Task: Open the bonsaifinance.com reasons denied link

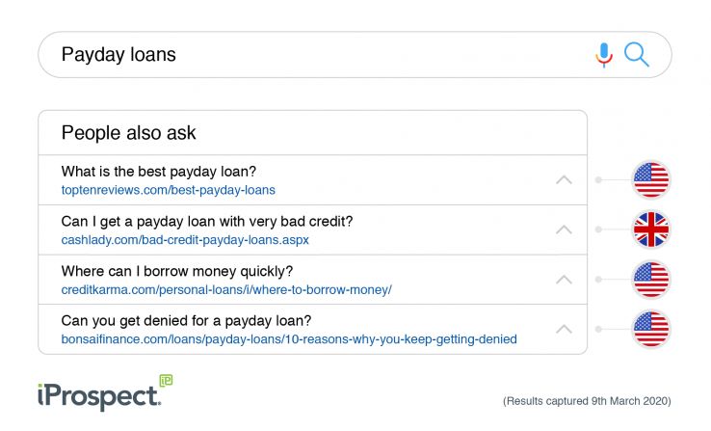Action: pos(289,339)
